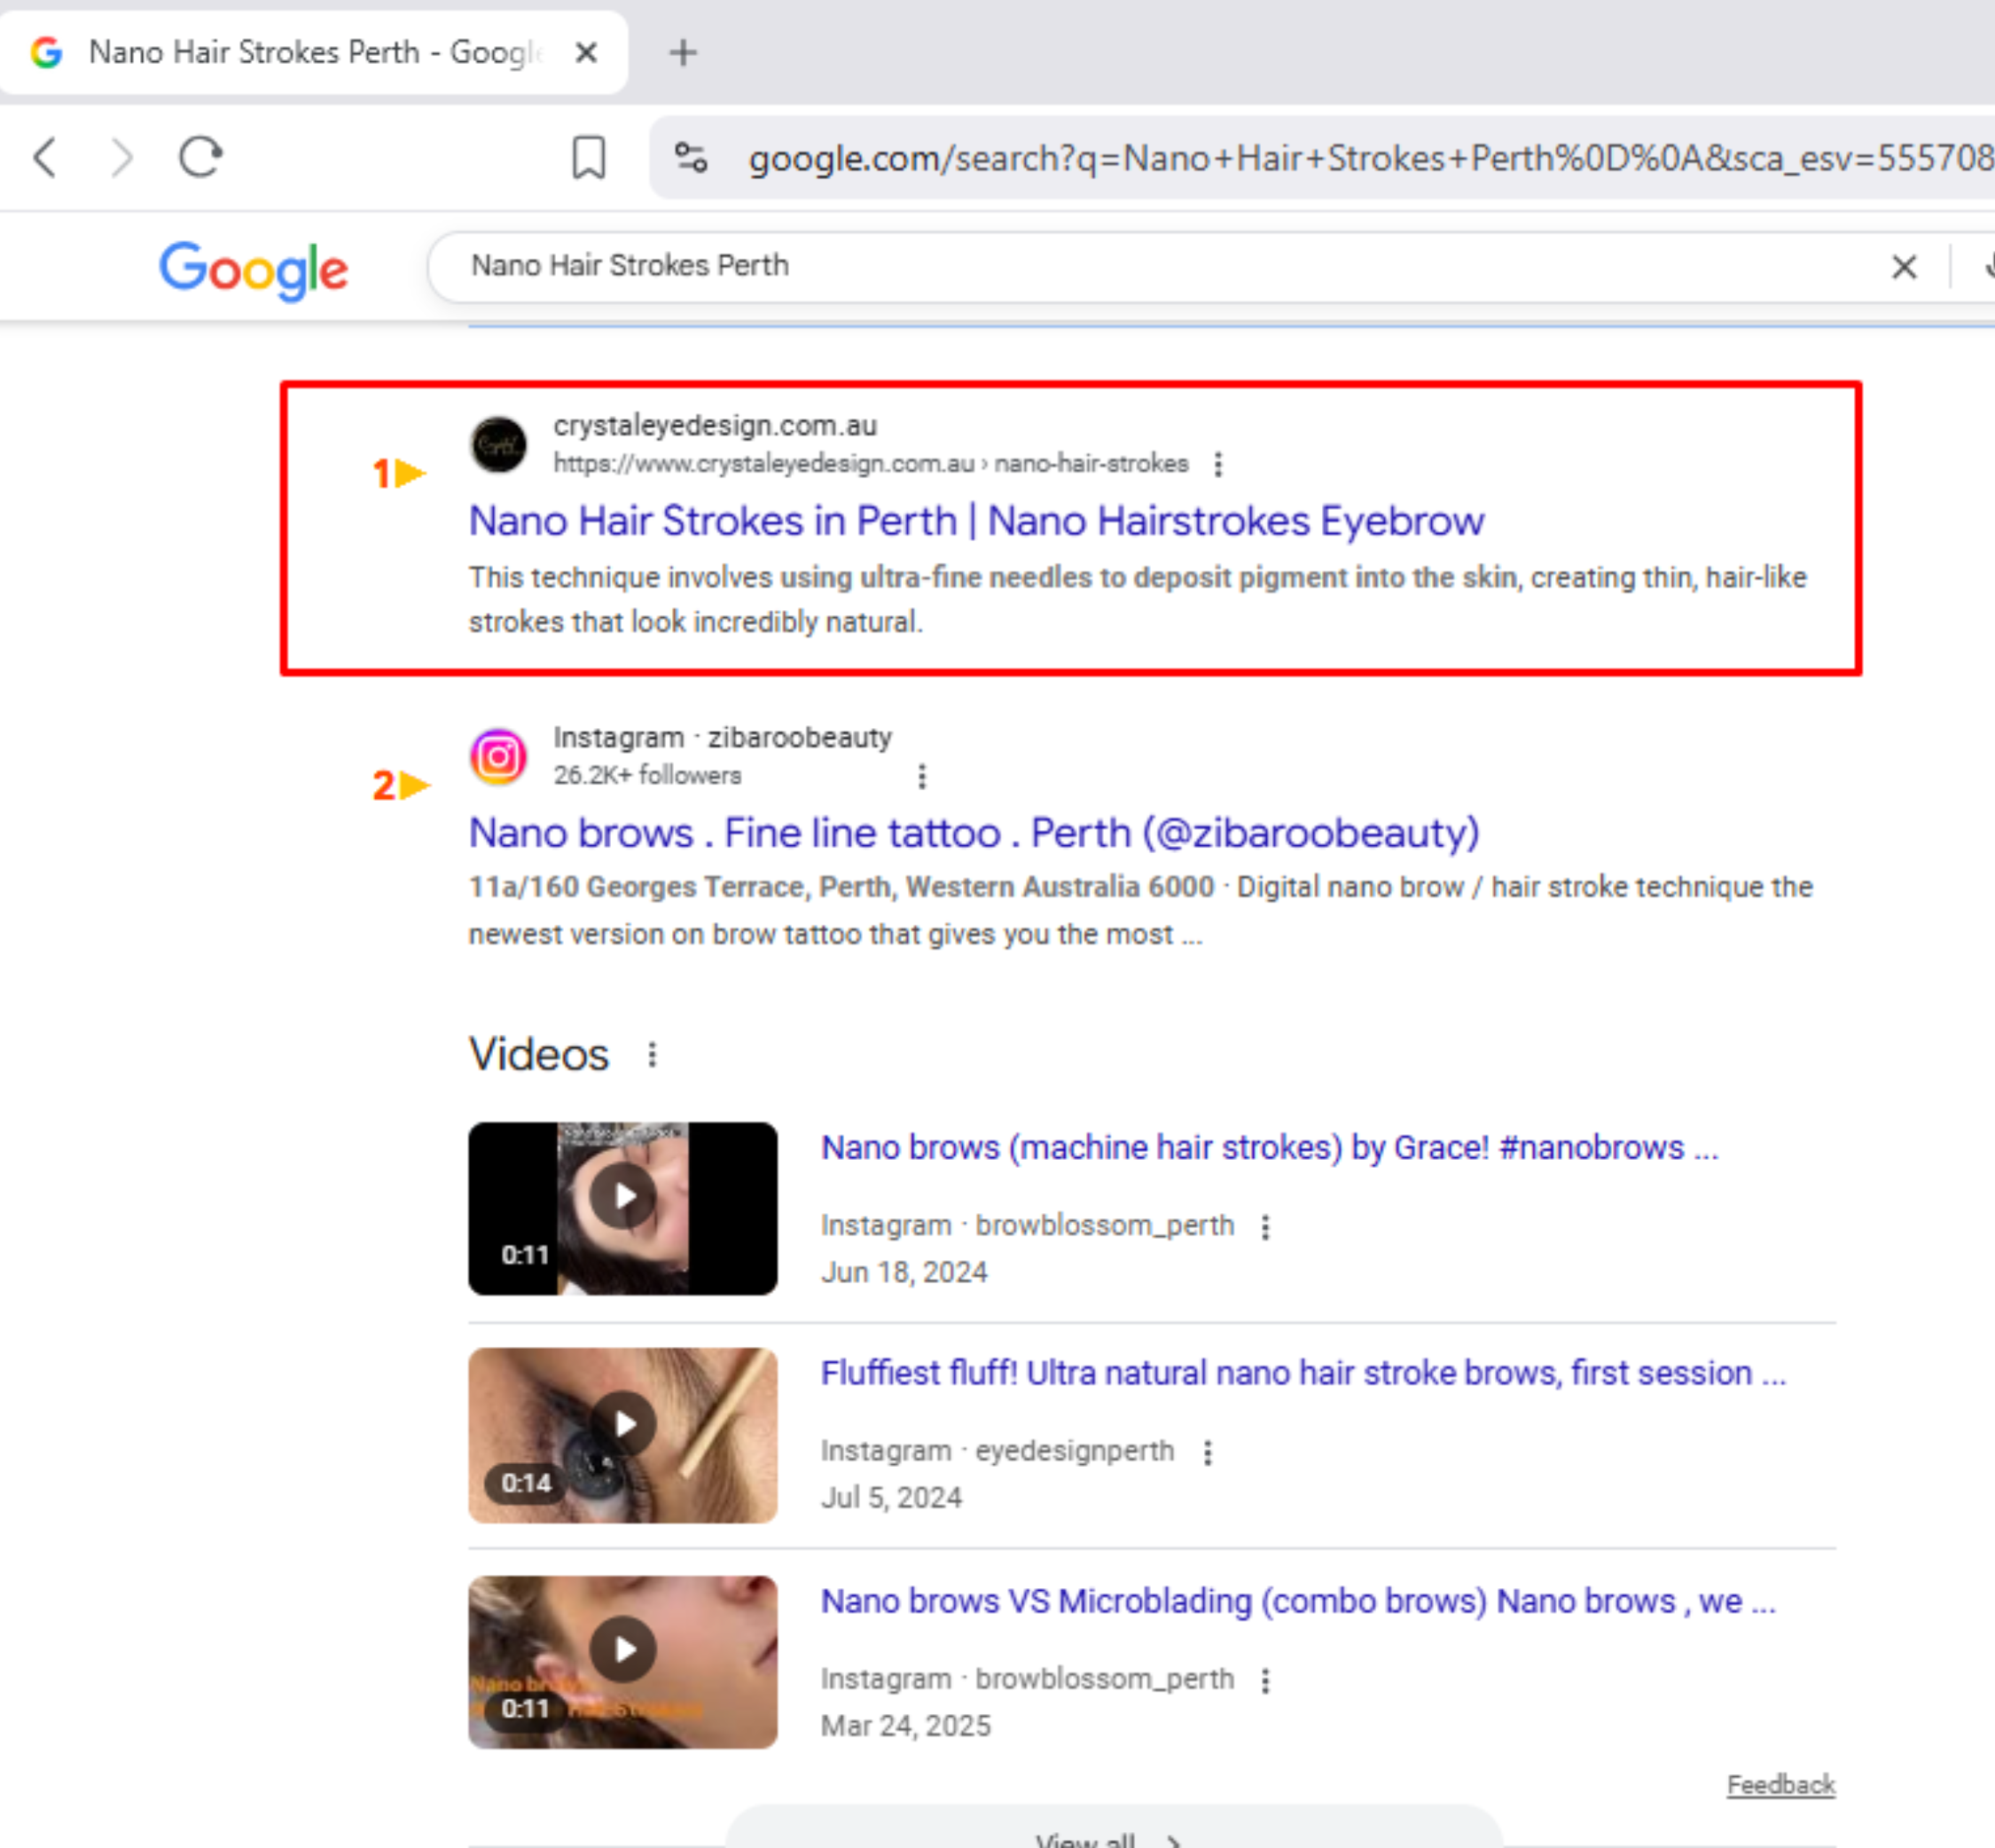1995x1848 pixels.
Task: Open more options for crystaleyedesign result
Action: 1218,464
